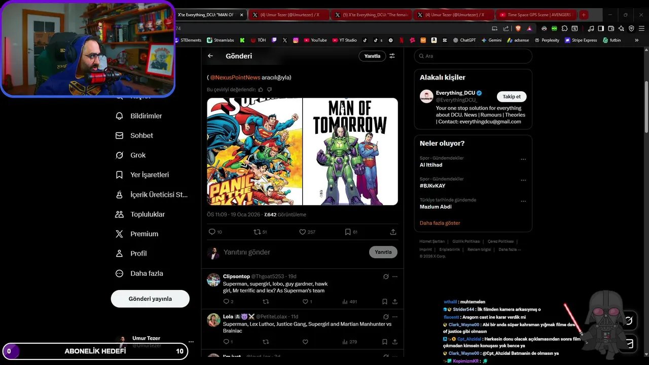Open more options for Mazlum Abdi trend
This screenshot has width=649, height=365.
point(523,201)
